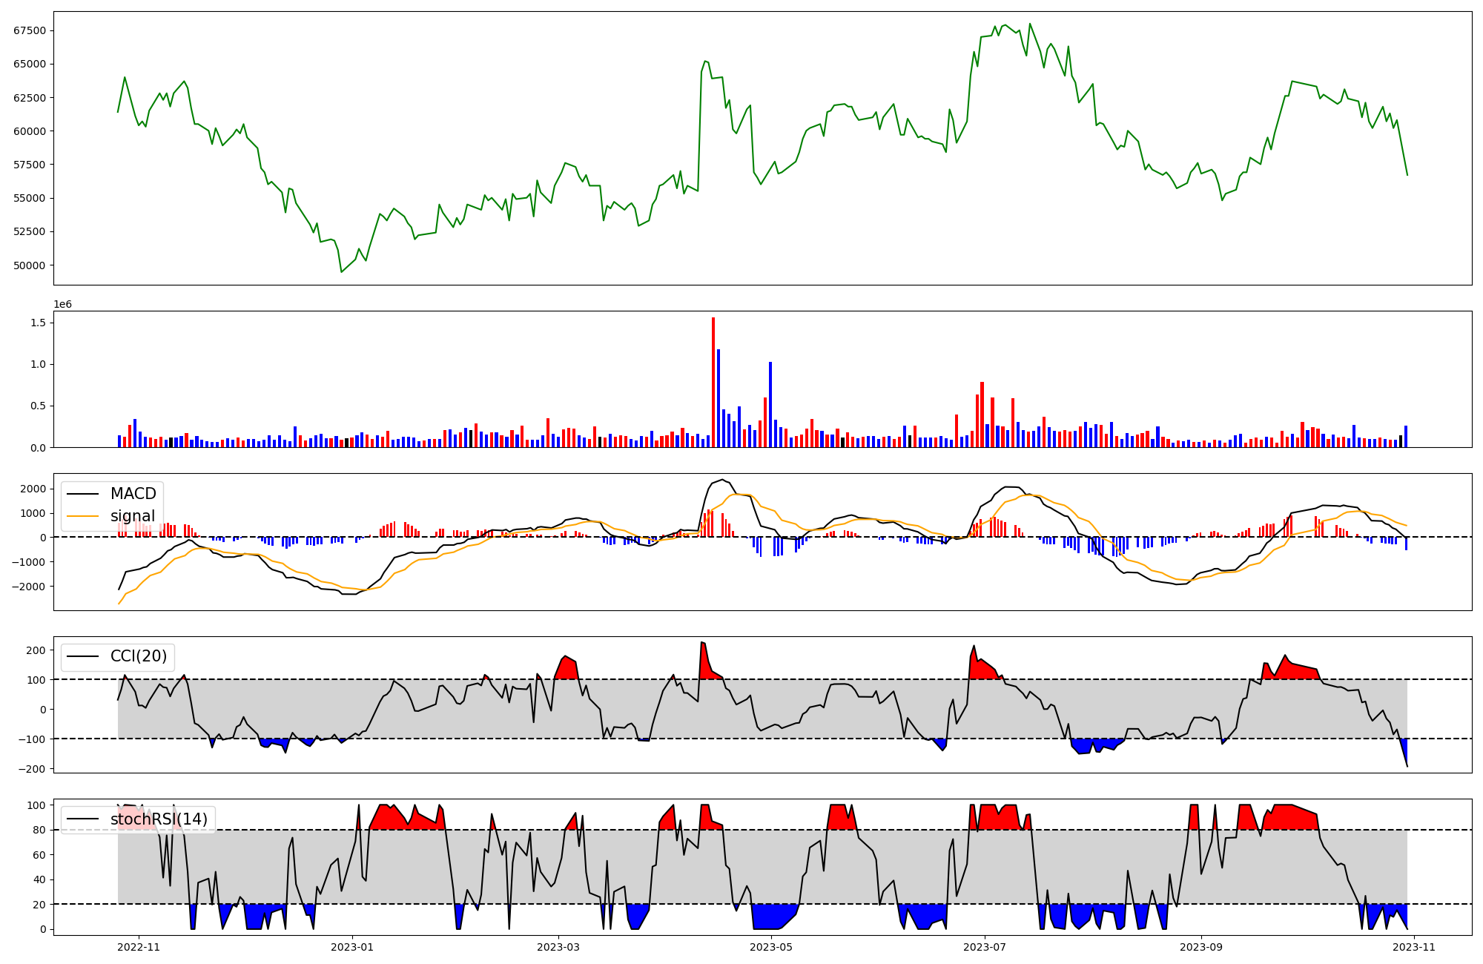
Task: Click the 1.5 volume axis tick label
Action: 39,323
